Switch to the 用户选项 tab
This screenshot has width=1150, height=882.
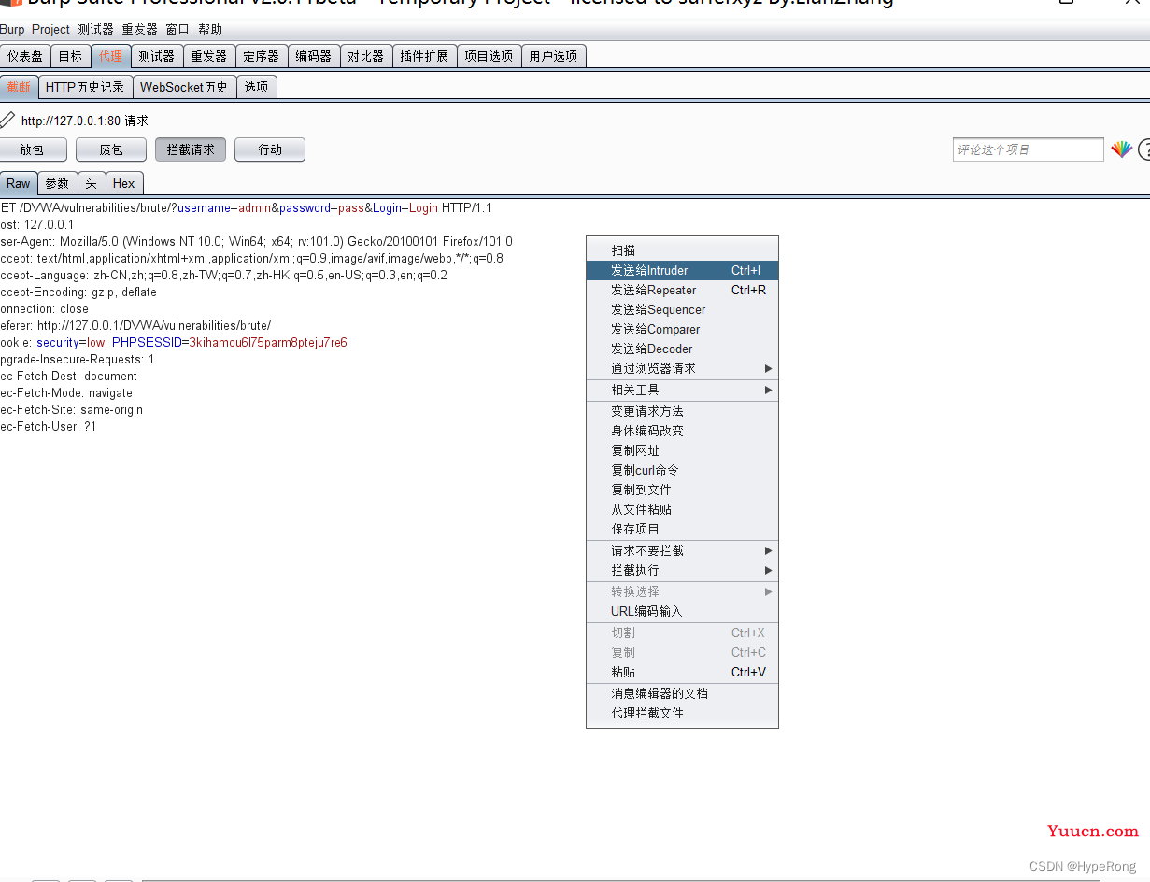(553, 56)
